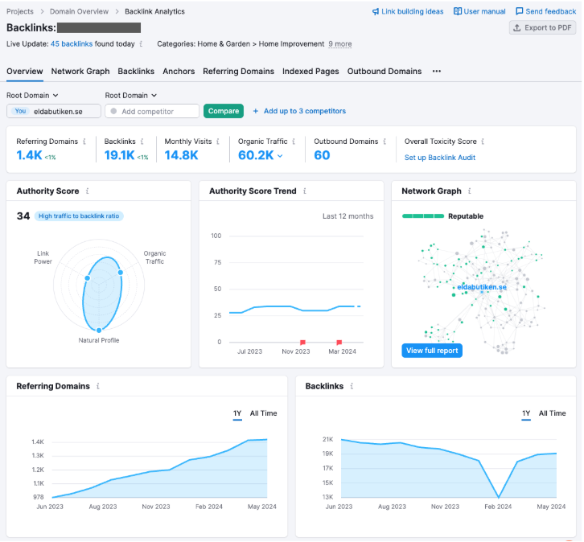584x542 pixels.
Task: Switch Backlinks chart to All Time
Action: pyautogui.click(x=552, y=413)
